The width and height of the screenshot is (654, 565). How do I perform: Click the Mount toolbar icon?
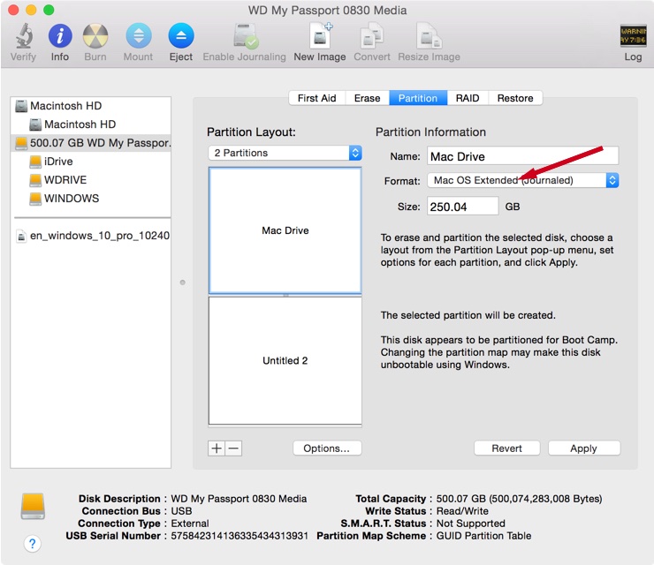point(139,36)
